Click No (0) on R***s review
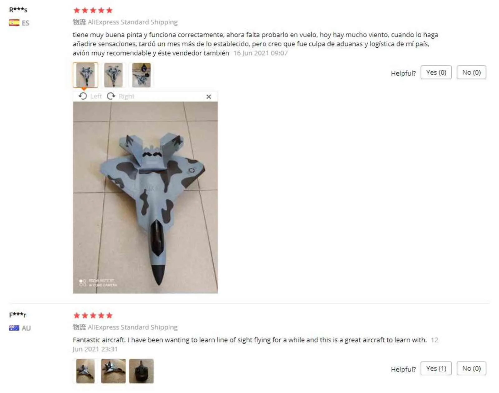 471,73
